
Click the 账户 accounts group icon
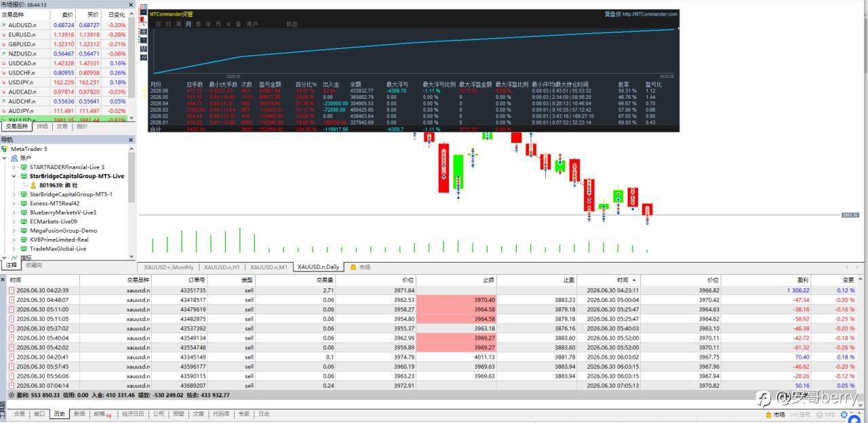pyautogui.click(x=14, y=158)
